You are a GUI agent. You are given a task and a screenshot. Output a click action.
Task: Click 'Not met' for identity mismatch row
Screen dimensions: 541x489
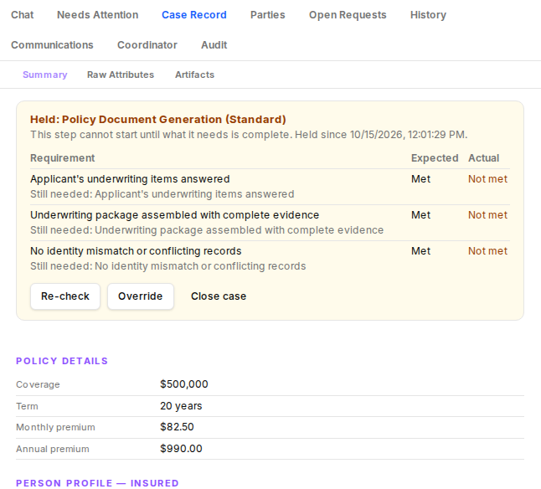click(x=488, y=251)
